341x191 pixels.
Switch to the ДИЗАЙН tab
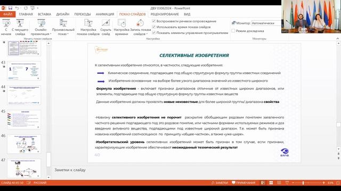(x=63, y=14)
